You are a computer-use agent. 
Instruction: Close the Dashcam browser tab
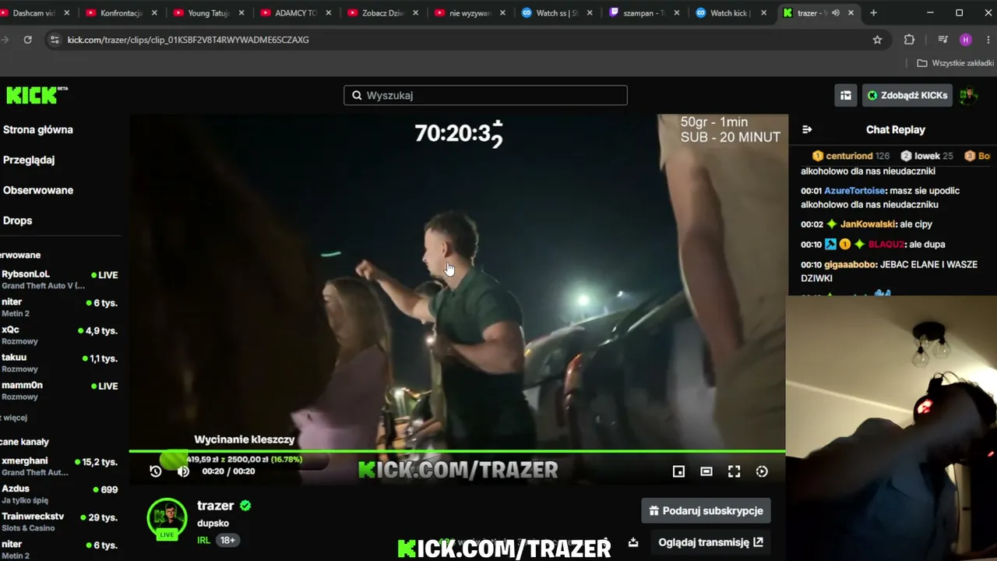66,13
